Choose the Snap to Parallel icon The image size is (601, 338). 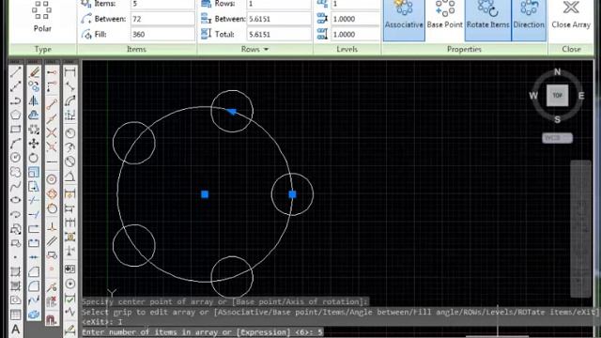pos(52,241)
